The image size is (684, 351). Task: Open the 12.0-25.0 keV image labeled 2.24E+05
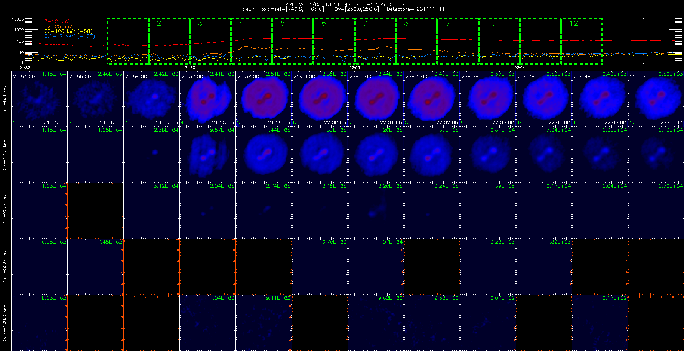(432, 210)
